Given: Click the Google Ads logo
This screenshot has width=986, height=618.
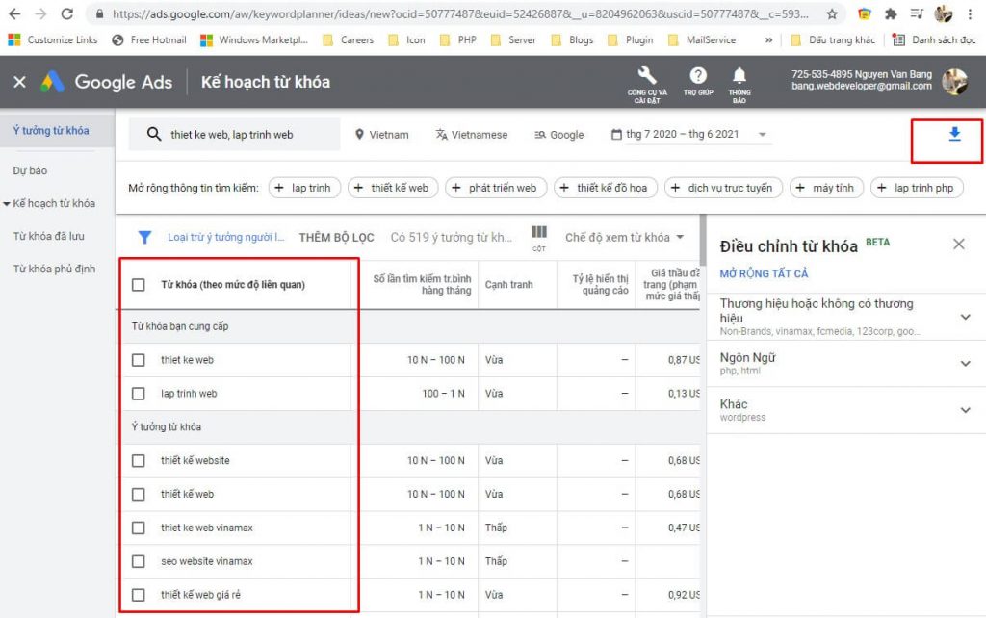Looking at the screenshot, I should click(107, 82).
